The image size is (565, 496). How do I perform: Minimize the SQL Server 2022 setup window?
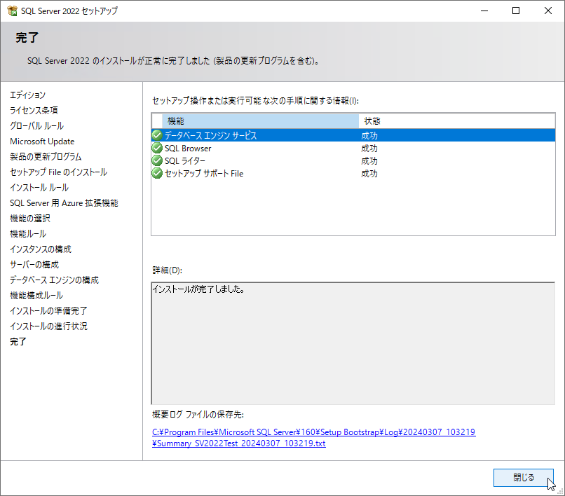[484, 11]
